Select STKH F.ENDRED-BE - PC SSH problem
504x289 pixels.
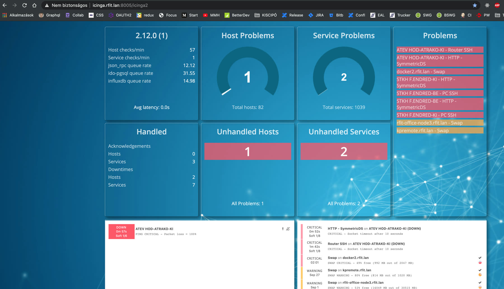[x=440, y=93]
